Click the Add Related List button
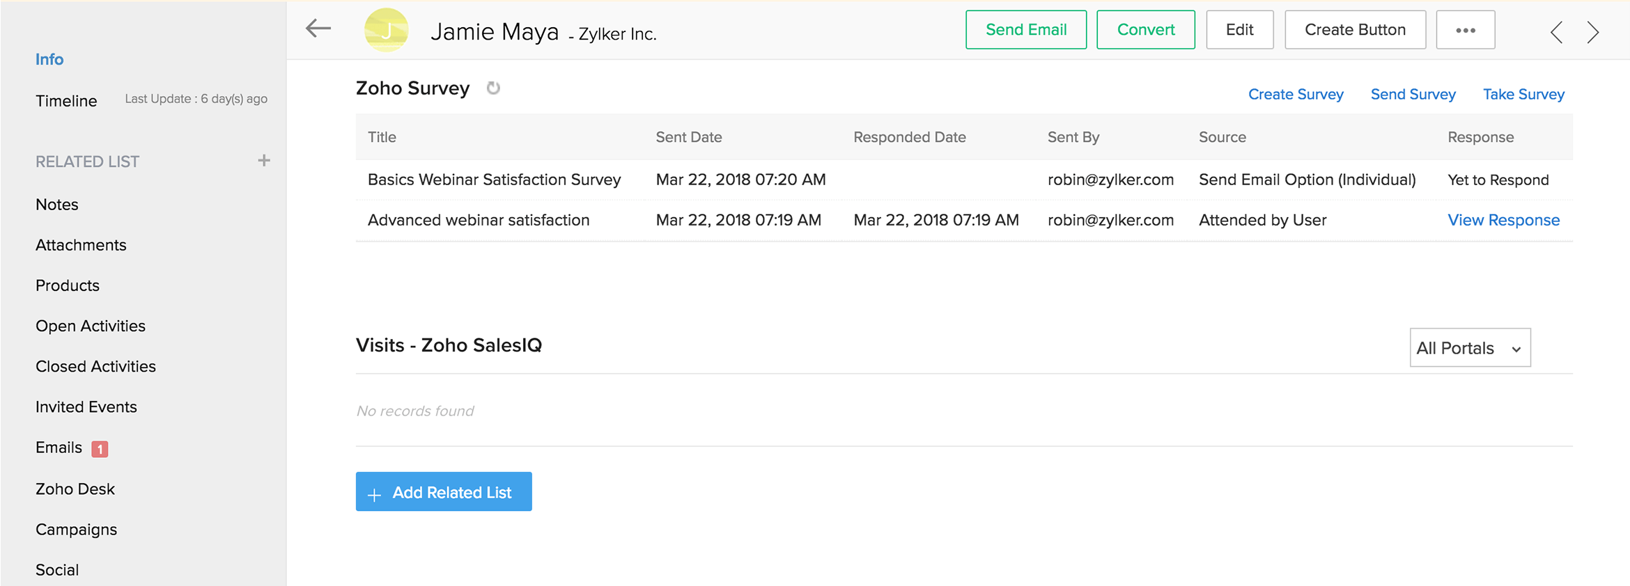The width and height of the screenshot is (1630, 586). 444,492
